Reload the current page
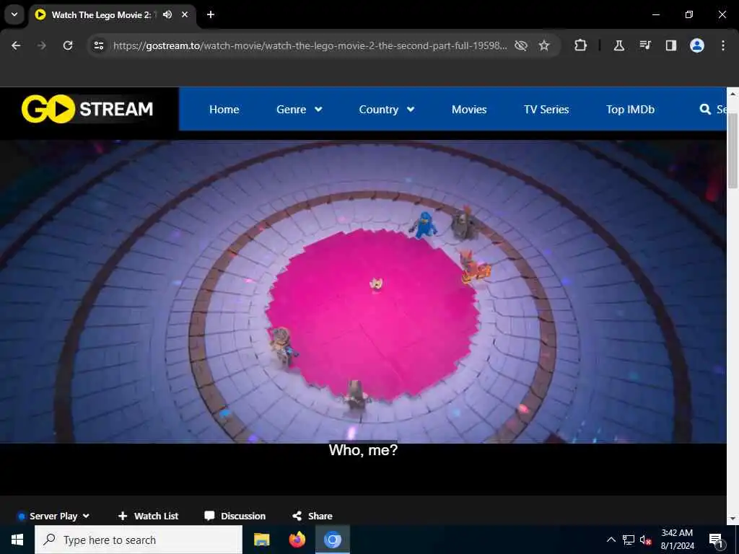 point(68,45)
